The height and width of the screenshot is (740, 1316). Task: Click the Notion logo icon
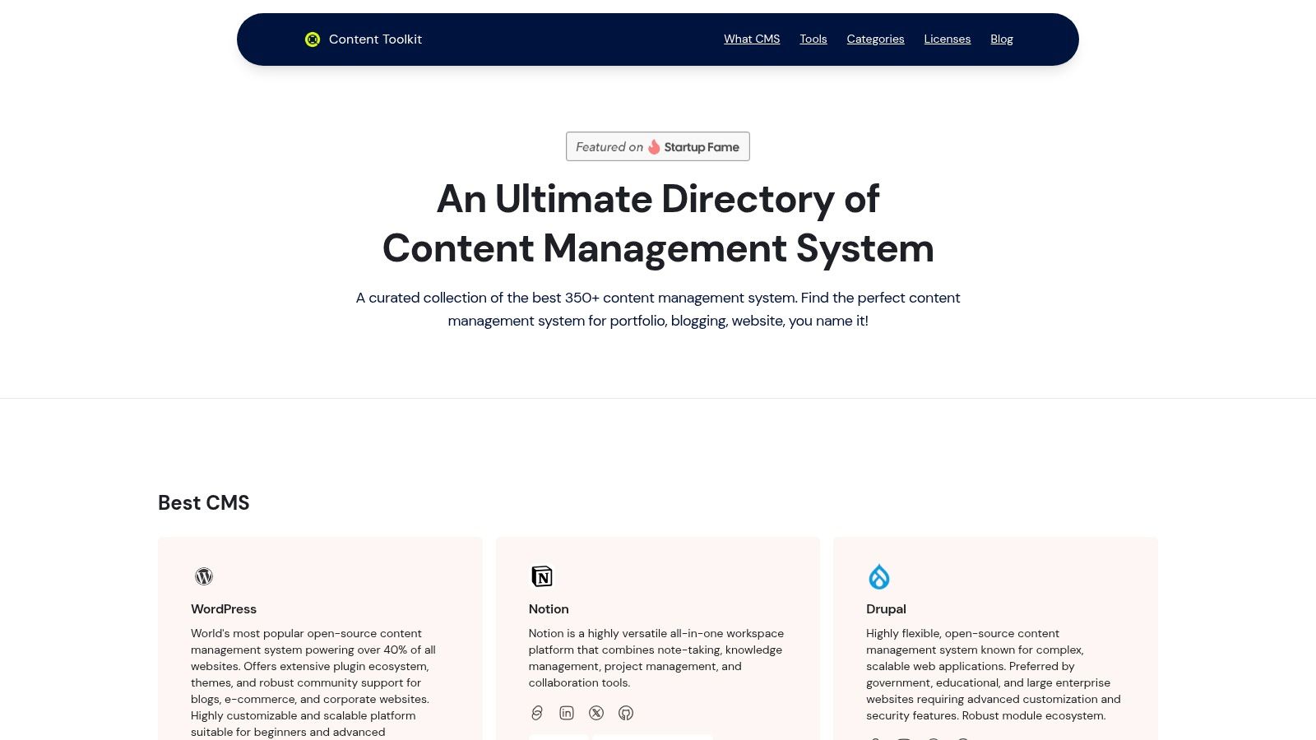pos(542,576)
